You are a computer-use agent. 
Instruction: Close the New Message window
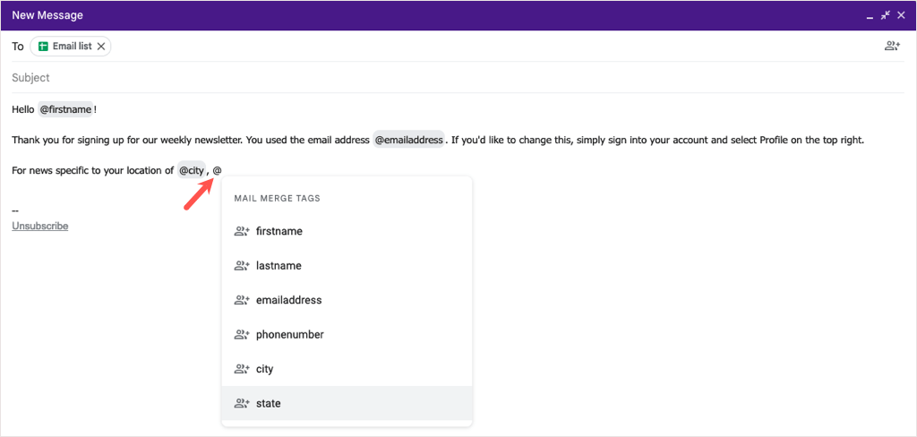(x=902, y=16)
